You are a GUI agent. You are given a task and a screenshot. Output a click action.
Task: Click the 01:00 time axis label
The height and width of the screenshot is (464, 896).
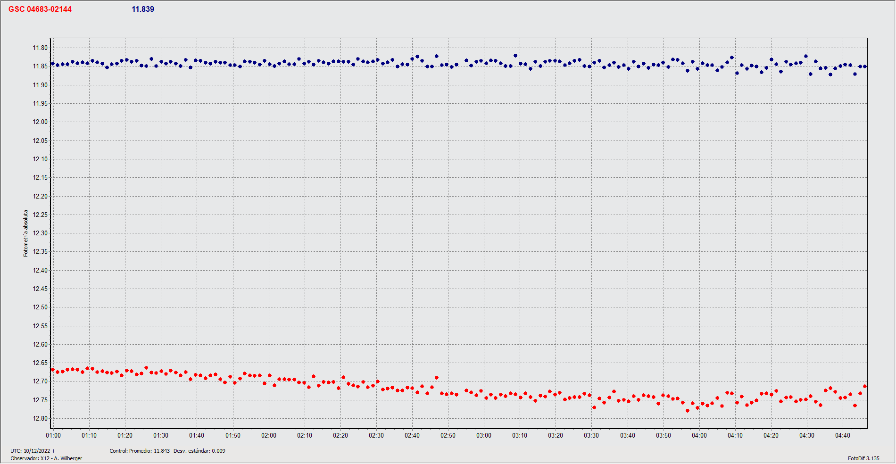(x=53, y=435)
